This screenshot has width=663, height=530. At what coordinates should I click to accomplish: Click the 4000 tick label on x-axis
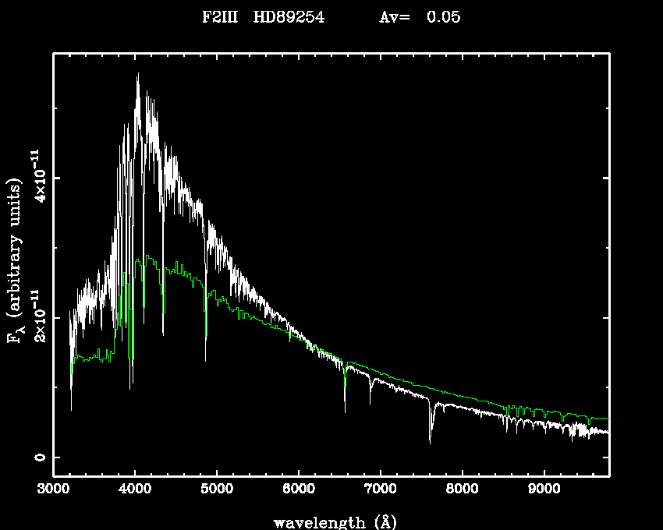point(135,489)
